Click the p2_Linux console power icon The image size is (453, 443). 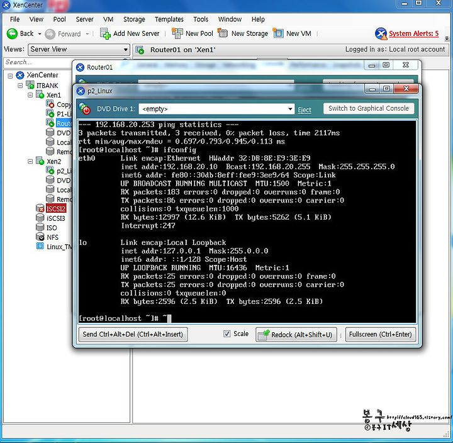pos(85,109)
